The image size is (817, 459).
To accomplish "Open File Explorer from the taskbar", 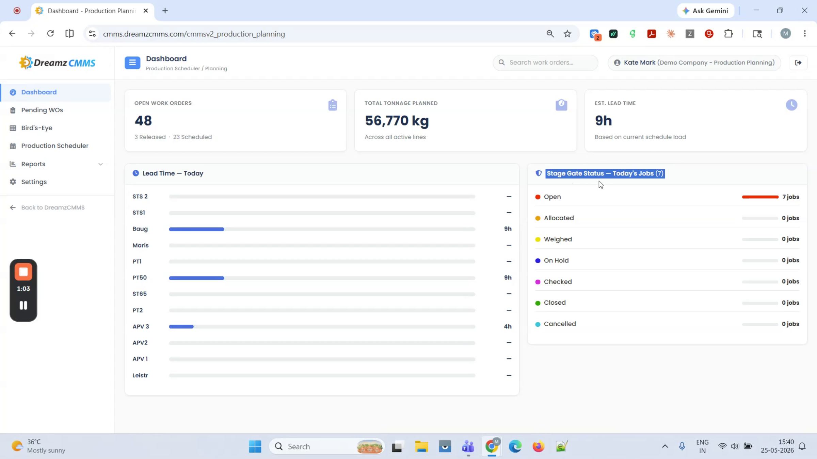I will [x=421, y=446].
